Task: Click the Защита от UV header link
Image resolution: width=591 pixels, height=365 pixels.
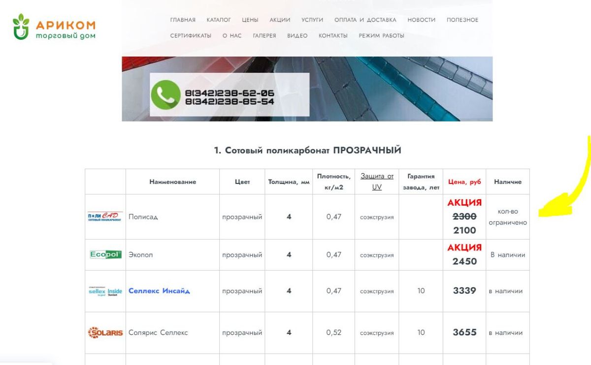Action: (x=377, y=182)
